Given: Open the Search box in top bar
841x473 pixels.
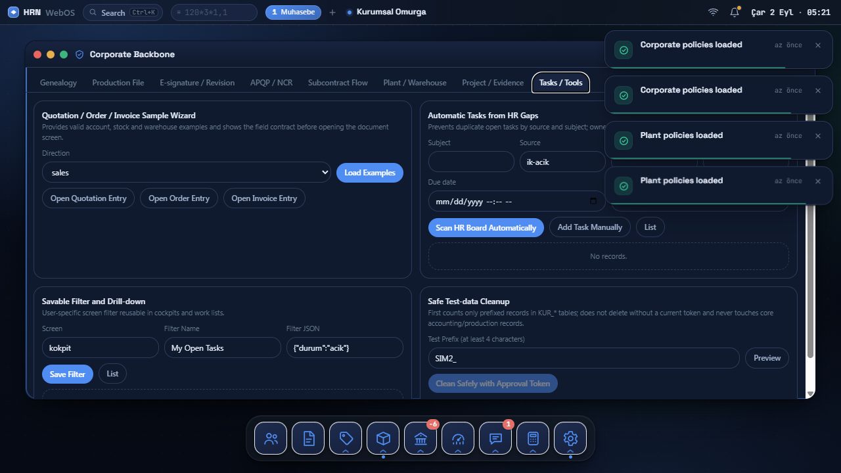Looking at the screenshot, I should click(x=123, y=12).
